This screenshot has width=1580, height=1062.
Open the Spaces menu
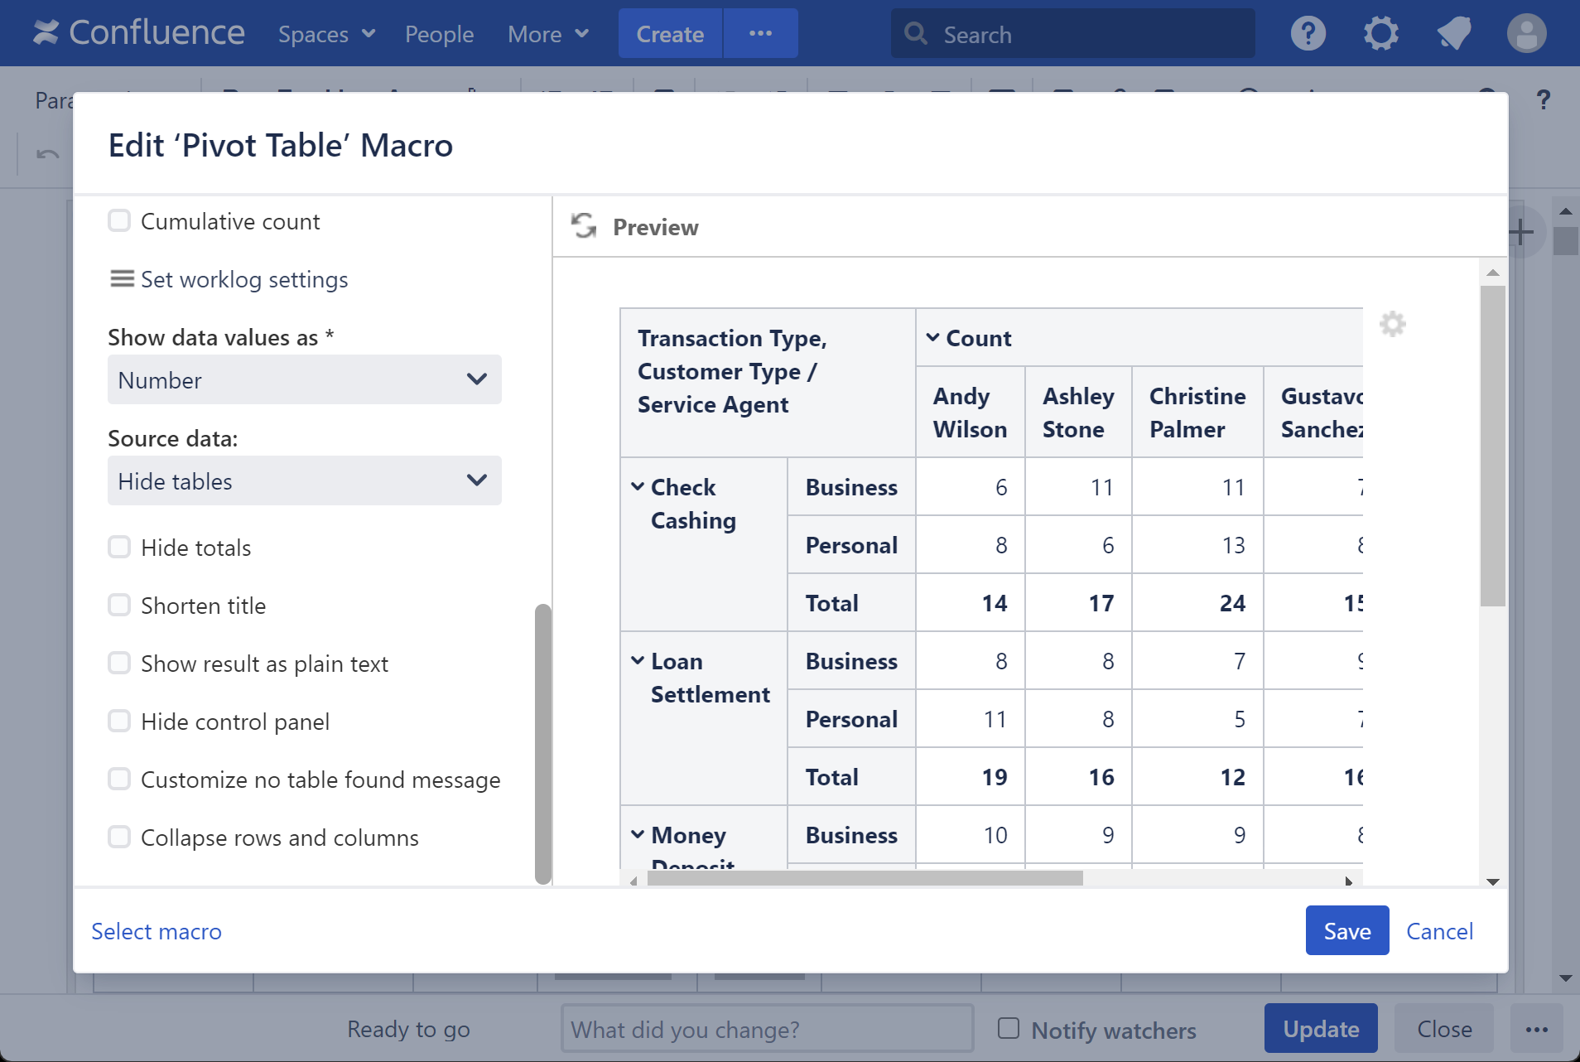tap(326, 34)
